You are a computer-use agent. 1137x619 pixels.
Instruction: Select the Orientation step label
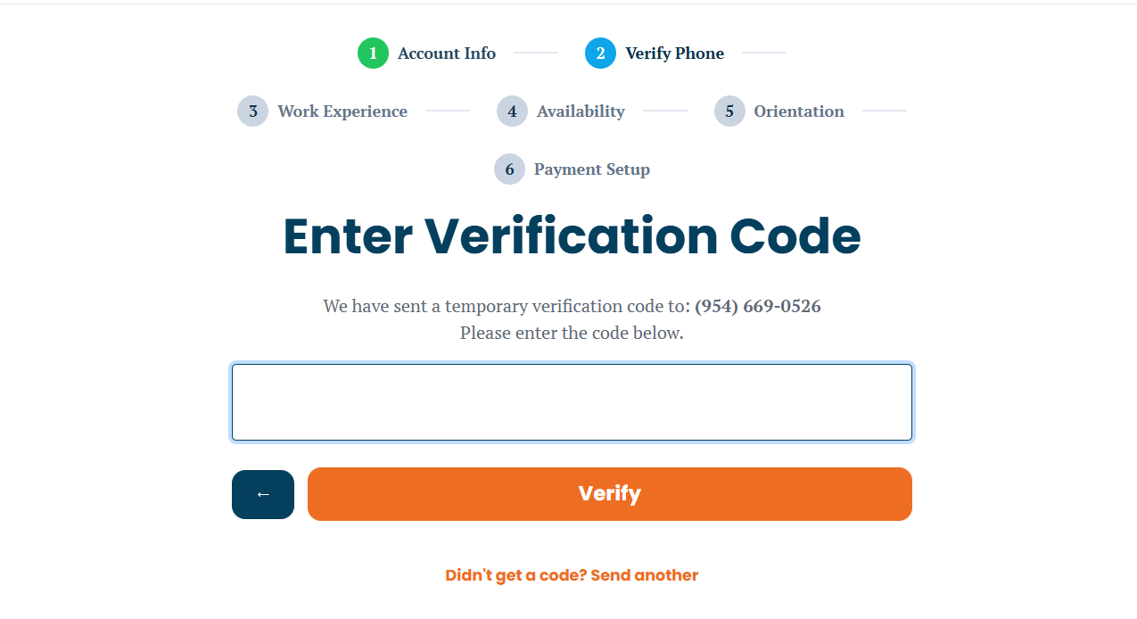tap(799, 111)
